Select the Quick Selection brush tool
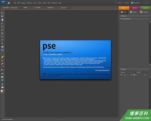The width and height of the screenshot is (151, 121). 2,37
